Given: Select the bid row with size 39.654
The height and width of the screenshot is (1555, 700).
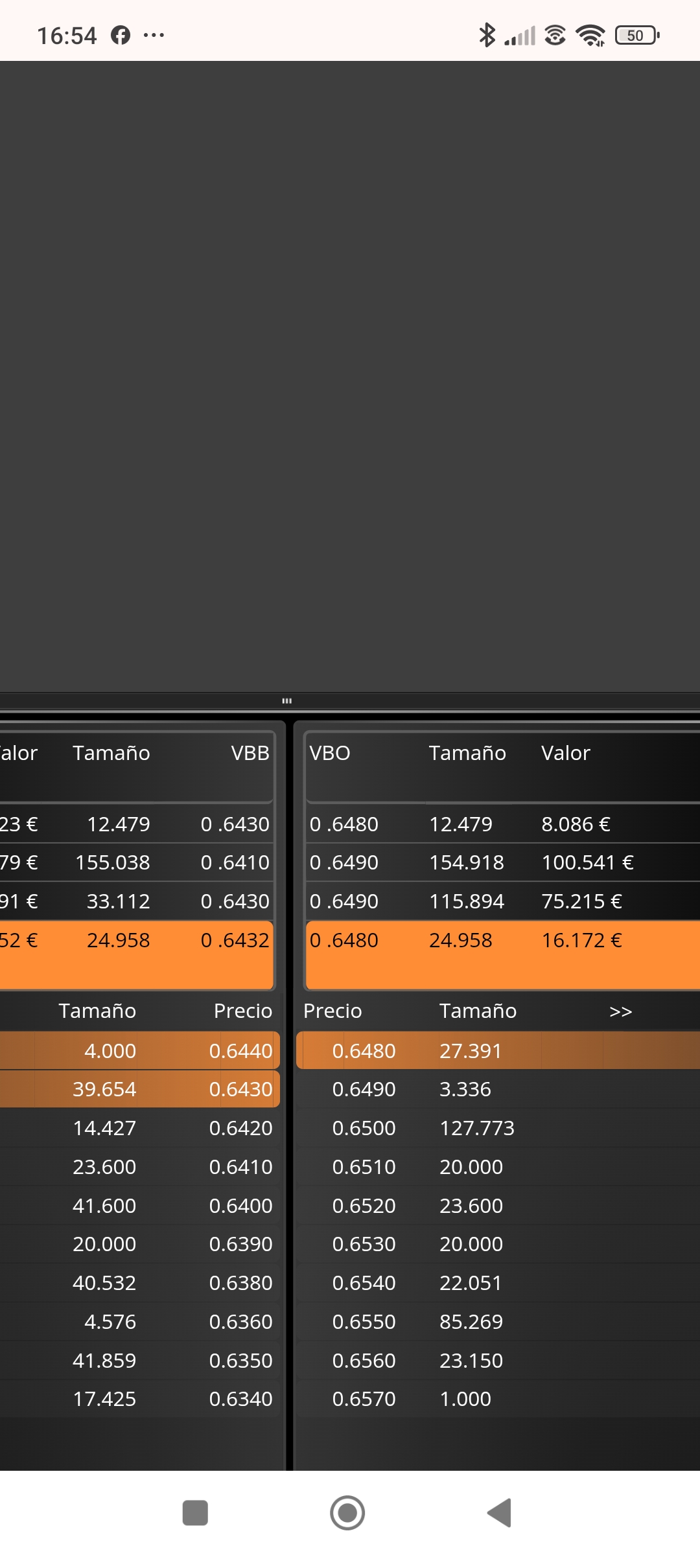Looking at the screenshot, I should click(x=140, y=1089).
